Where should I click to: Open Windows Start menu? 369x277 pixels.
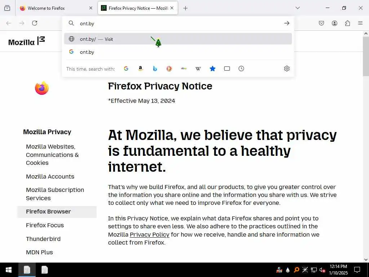[x=9, y=270]
